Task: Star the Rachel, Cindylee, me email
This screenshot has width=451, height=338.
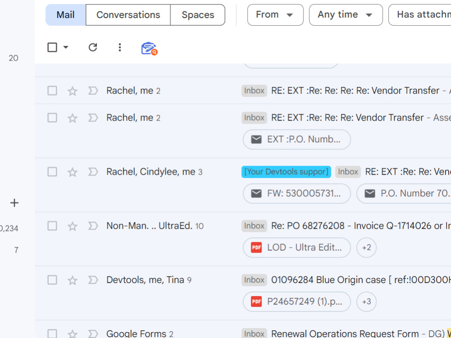Action: (x=73, y=172)
